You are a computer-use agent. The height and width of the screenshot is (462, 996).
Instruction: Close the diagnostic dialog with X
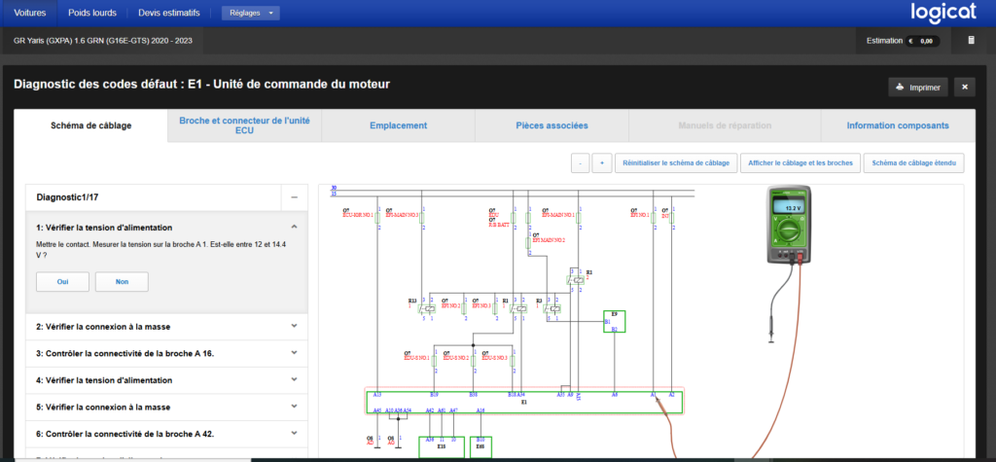964,88
